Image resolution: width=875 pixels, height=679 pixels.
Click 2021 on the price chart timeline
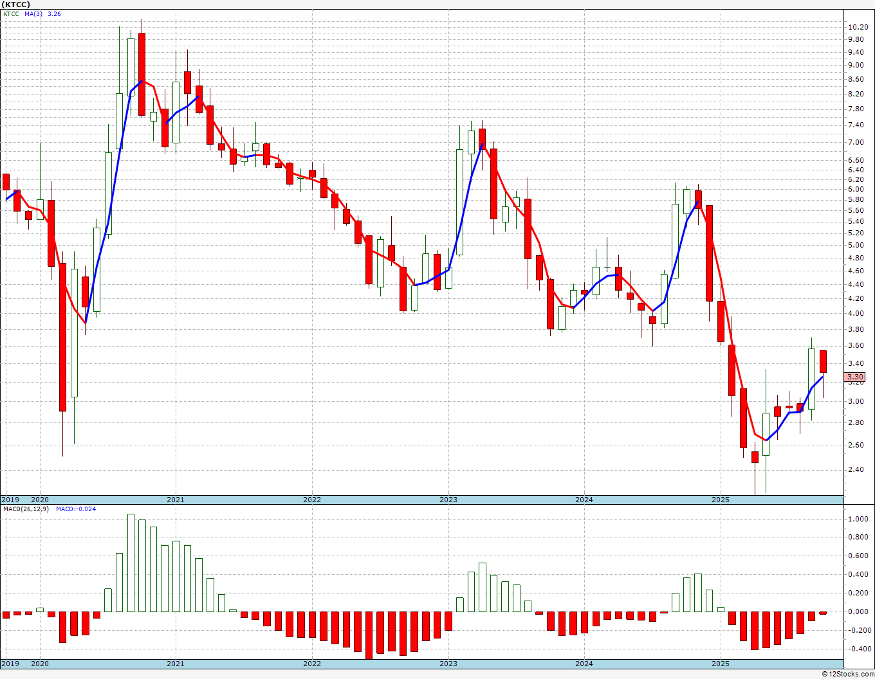click(176, 500)
